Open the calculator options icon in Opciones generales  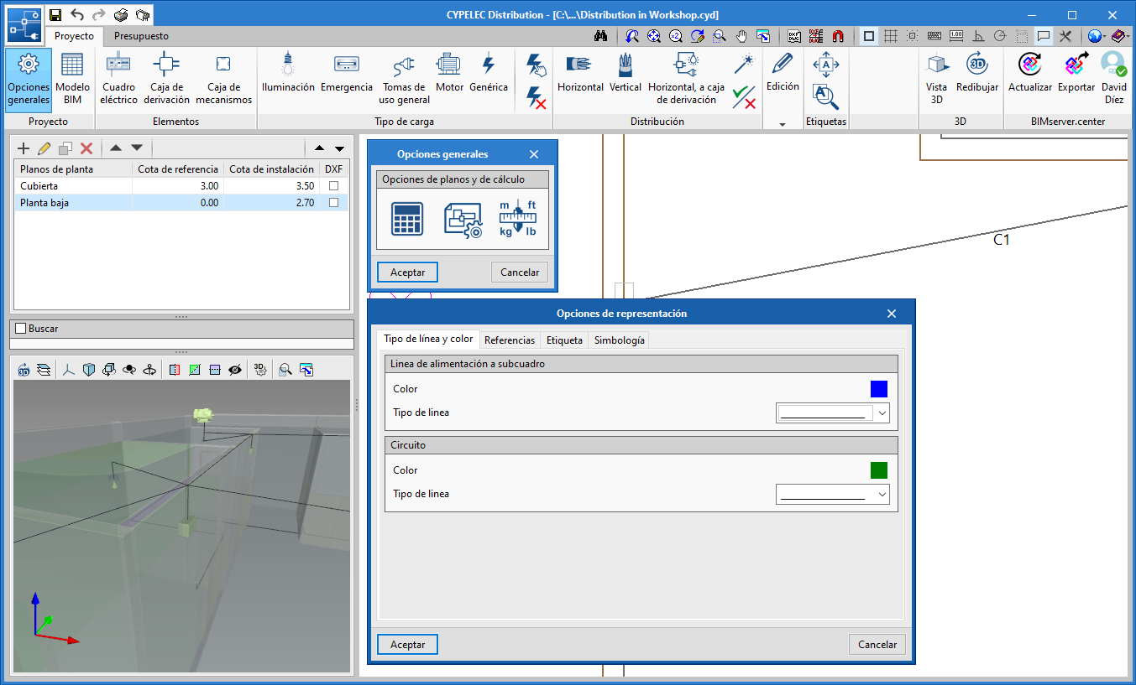point(407,219)
